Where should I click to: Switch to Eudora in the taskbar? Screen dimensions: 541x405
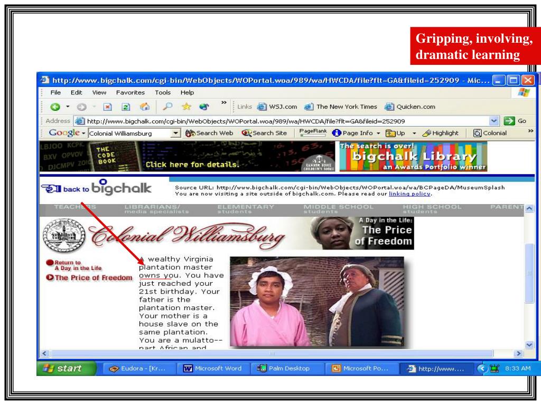[139, 369]
